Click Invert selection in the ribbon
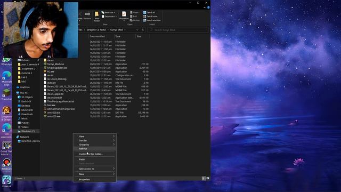This screenshot has width=341, height=192. [152, 20]
